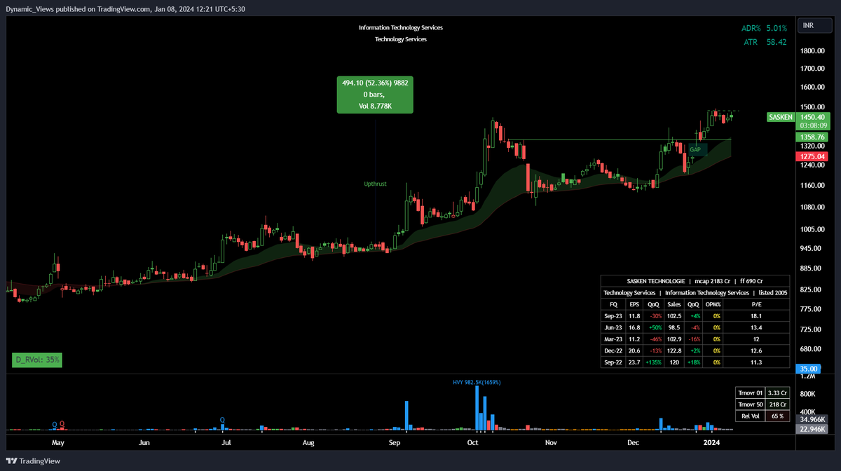Click the red Q marker near May
841x471 pixels.
pyautogui.click(x=62, y=424)
